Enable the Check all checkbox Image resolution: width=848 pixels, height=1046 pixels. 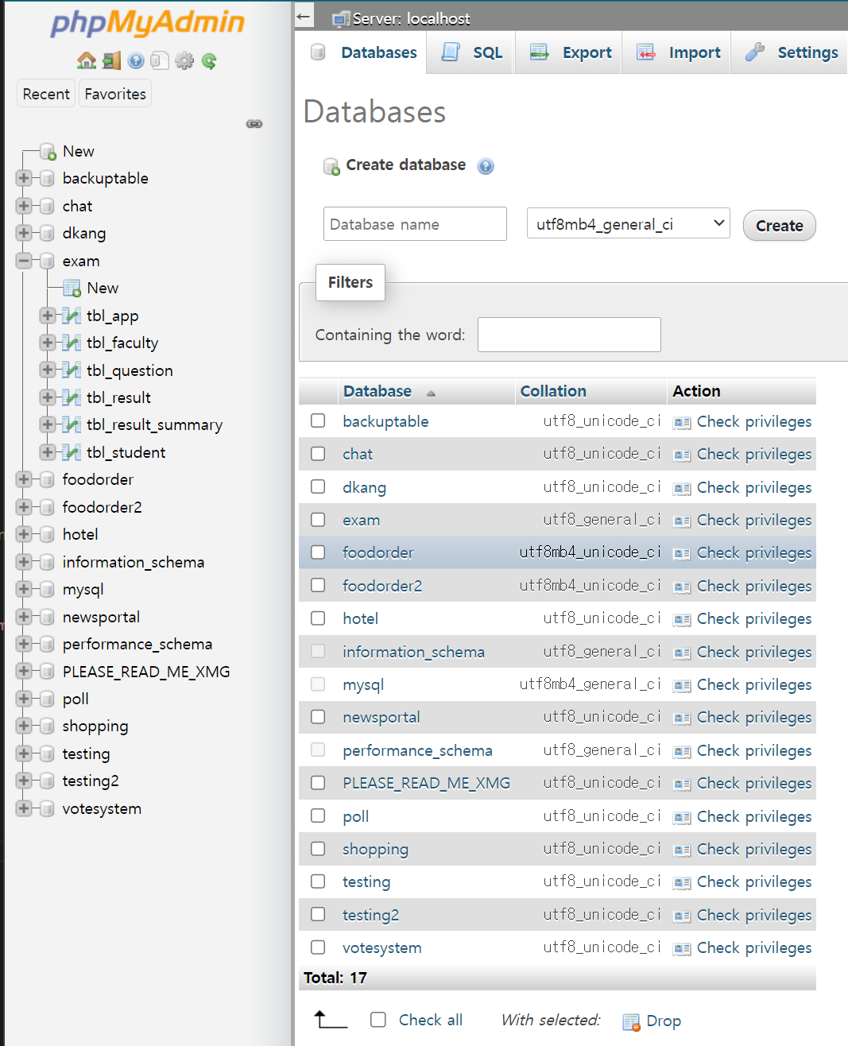coord(378,1020)
